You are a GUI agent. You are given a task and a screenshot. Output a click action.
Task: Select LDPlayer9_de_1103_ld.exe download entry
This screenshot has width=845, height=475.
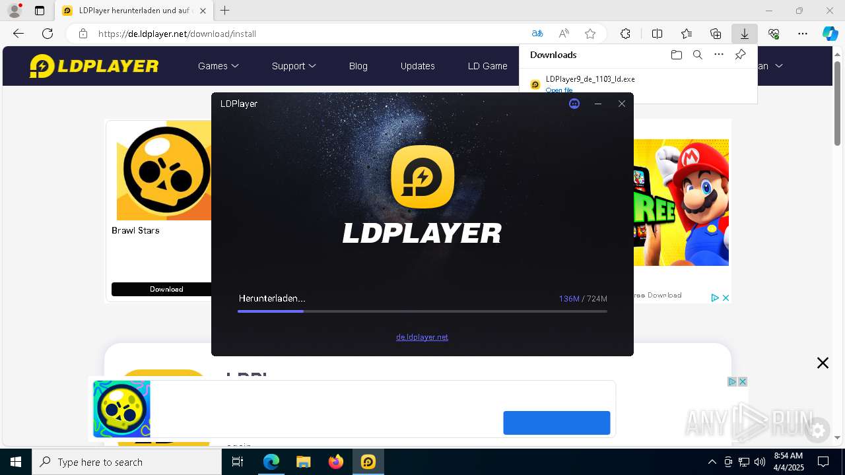pyautogui.click(x=590, y=79)
